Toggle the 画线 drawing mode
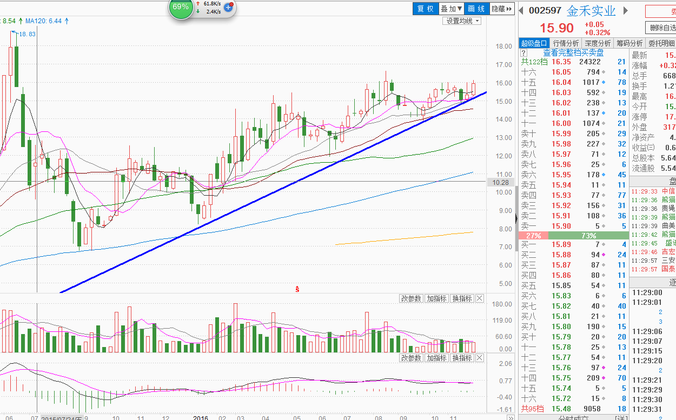The width and height of the screenshot is (676, 420). pyautogui.click(x=476, y=9)
